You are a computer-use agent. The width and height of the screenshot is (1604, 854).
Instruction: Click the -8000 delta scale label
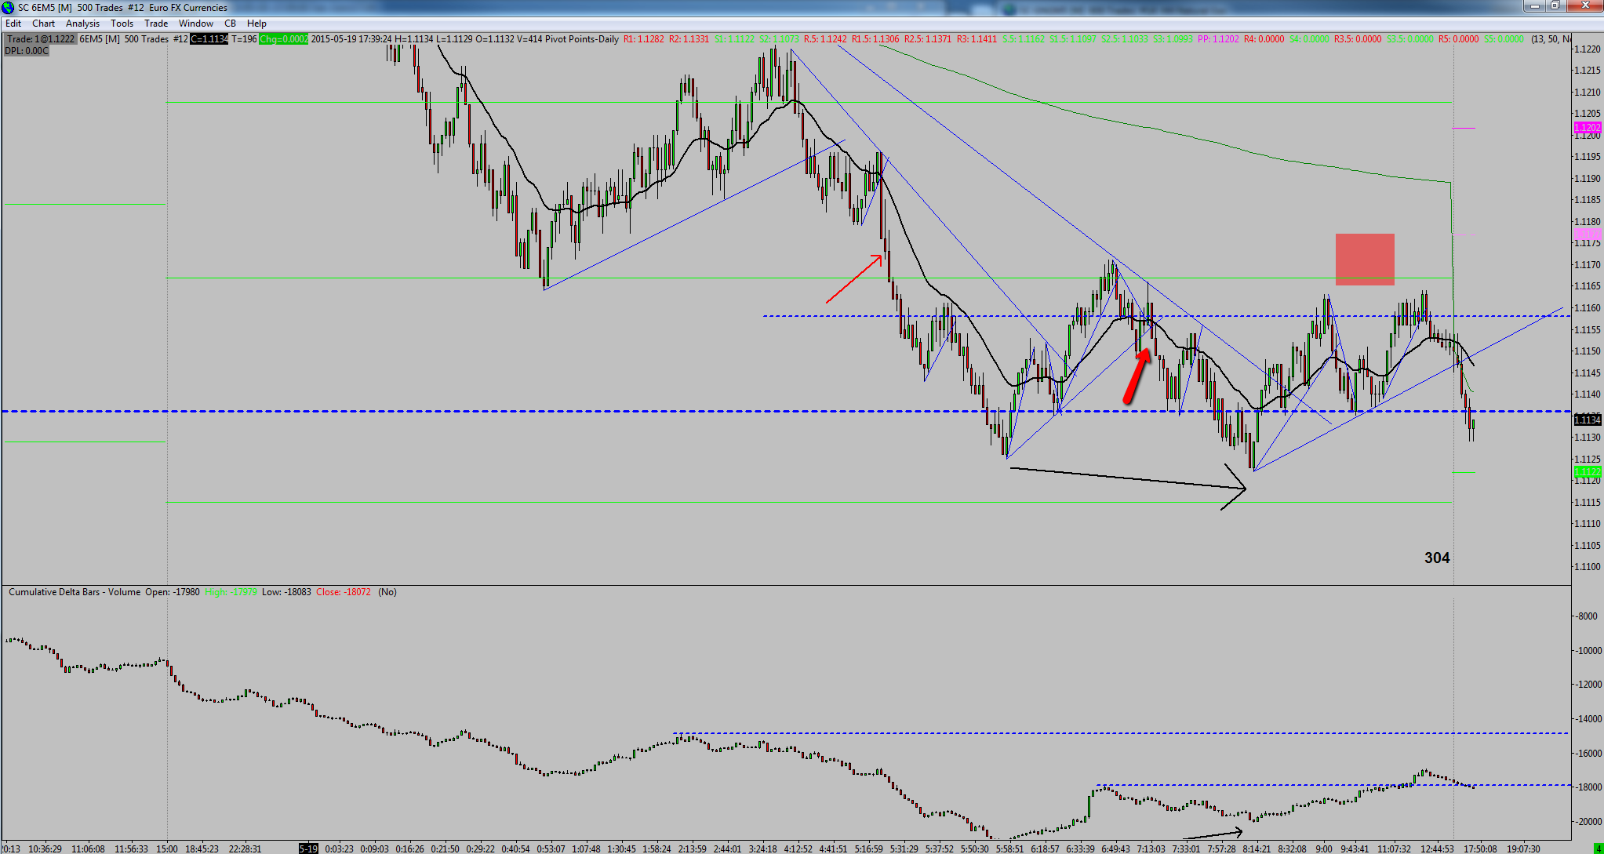pyautogui.click(x=1587, y=616)
